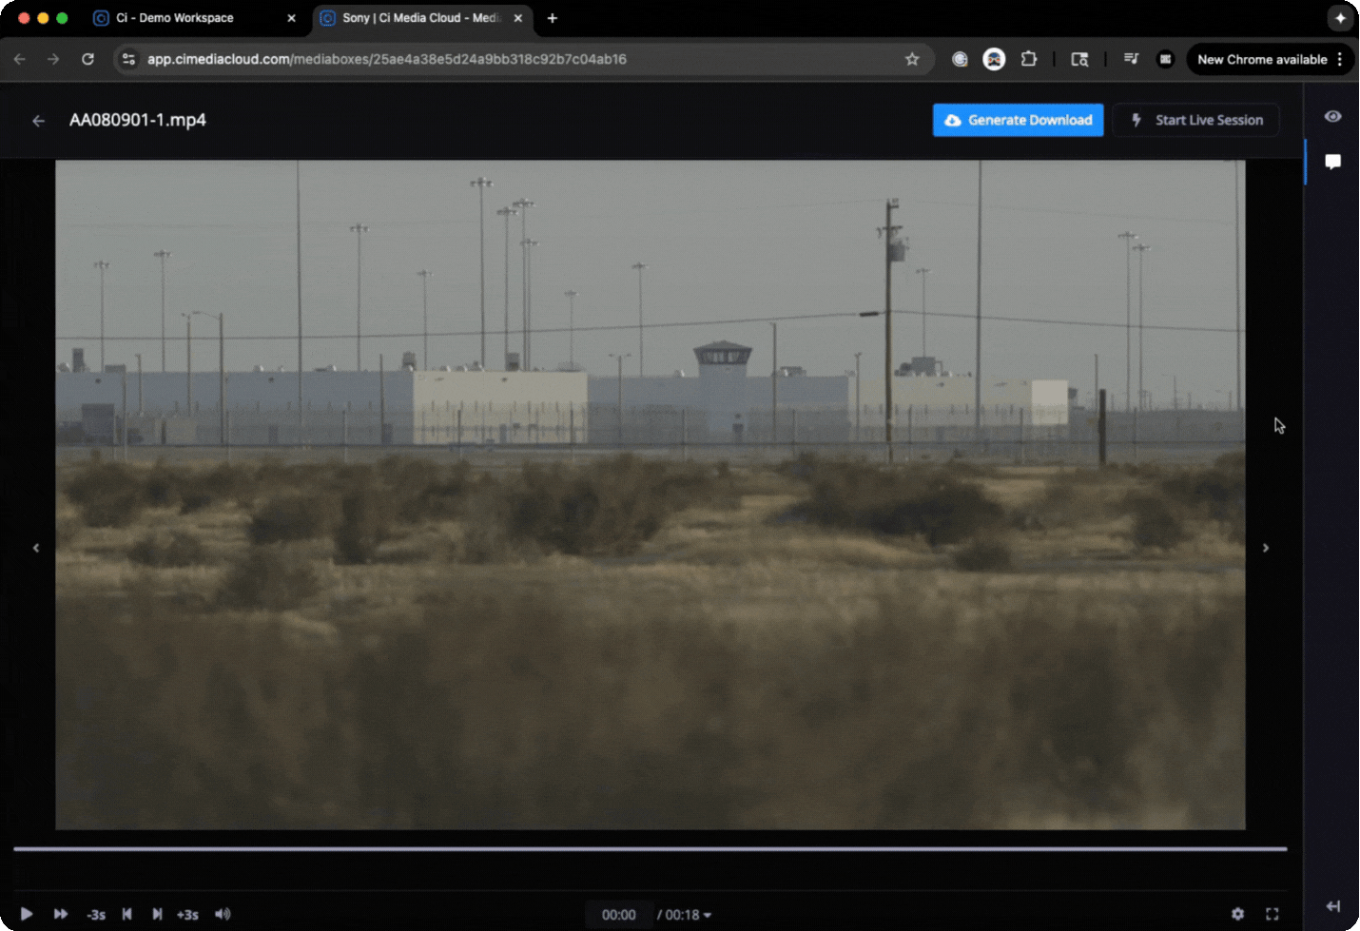The height and width of the screenshot is (931, 1360).
Task: Open the masked avatar extension icon
Action: tap(994, 59)
